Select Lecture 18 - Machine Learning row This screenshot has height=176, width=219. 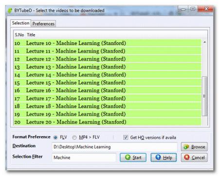tap(108, 106)
